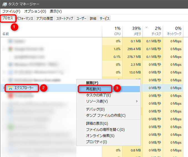Open the リソース値(V) submenu
This screenshot has width=188, height=157.
109,101
